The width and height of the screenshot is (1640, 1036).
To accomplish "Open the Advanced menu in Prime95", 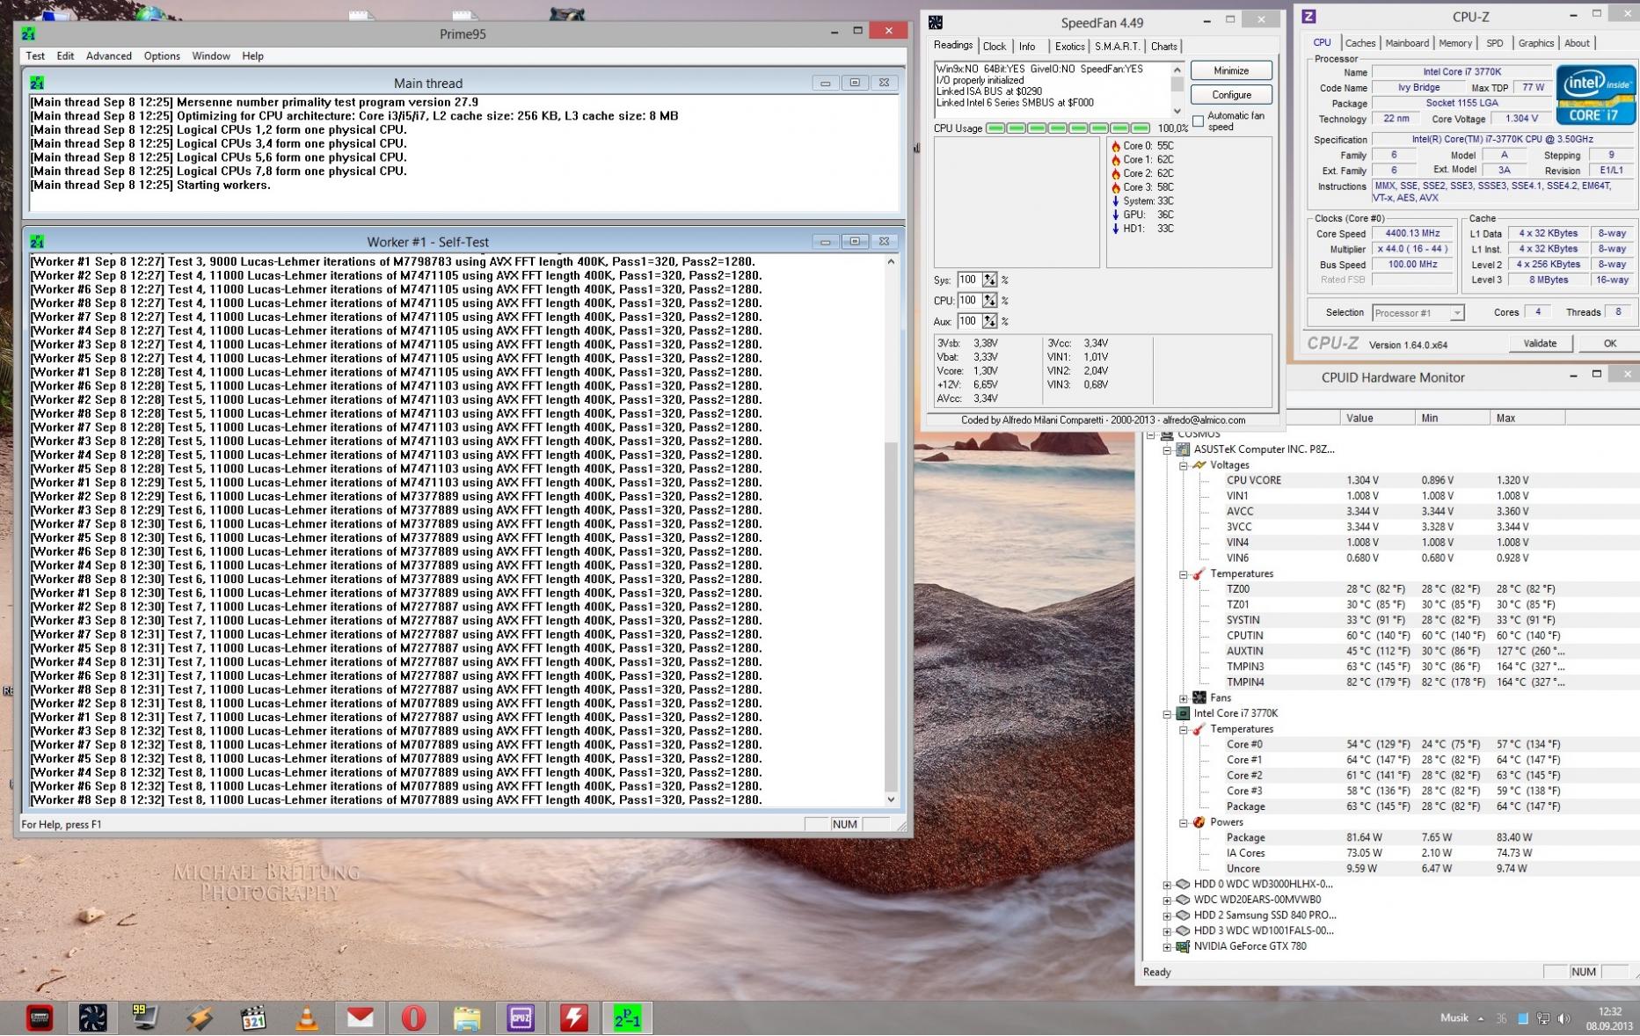I will coord(109,55).
